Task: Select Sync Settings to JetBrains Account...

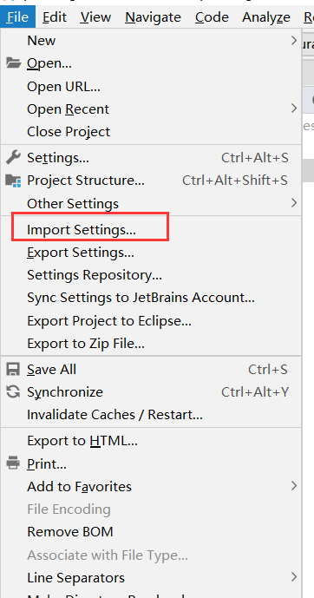Action: (x=151, y=298)
